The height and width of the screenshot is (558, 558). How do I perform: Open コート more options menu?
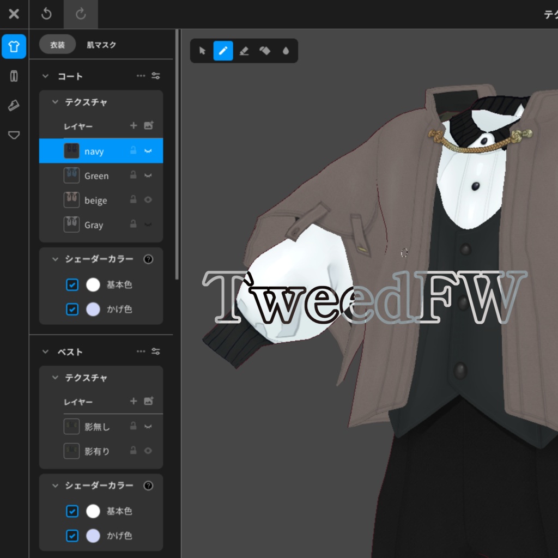(x=141, y=76)
